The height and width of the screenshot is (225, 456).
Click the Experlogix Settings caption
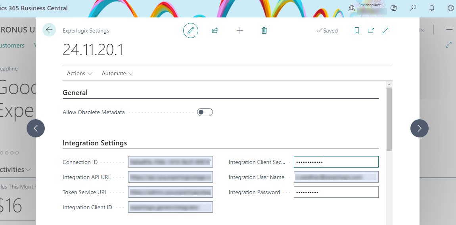pyautogui.click(x=86, y=31)
